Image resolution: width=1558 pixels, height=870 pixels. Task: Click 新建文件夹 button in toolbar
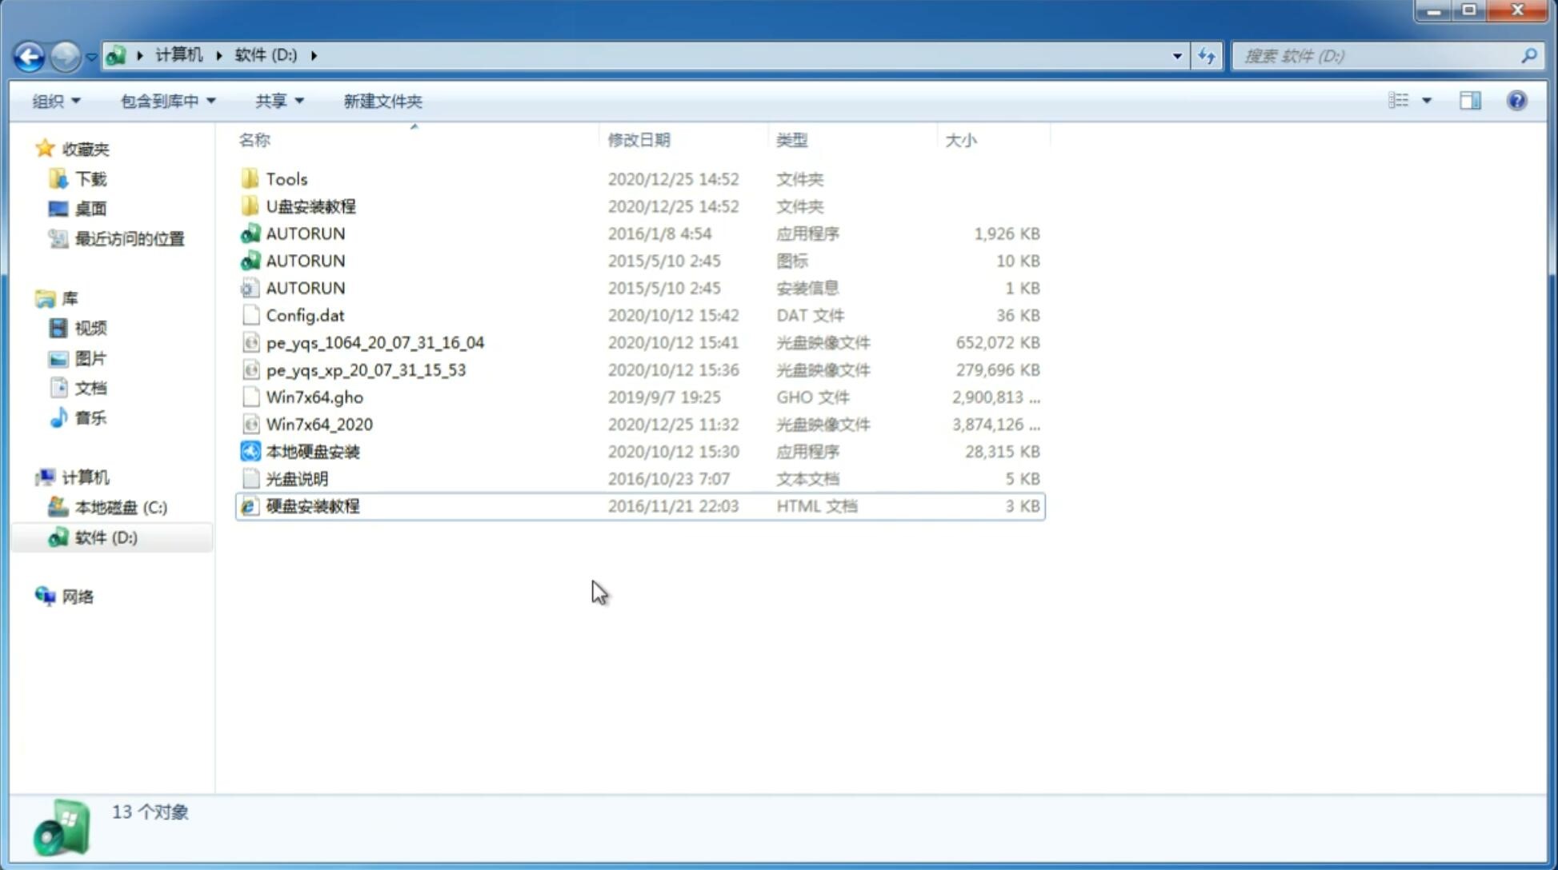pos(382,99)
